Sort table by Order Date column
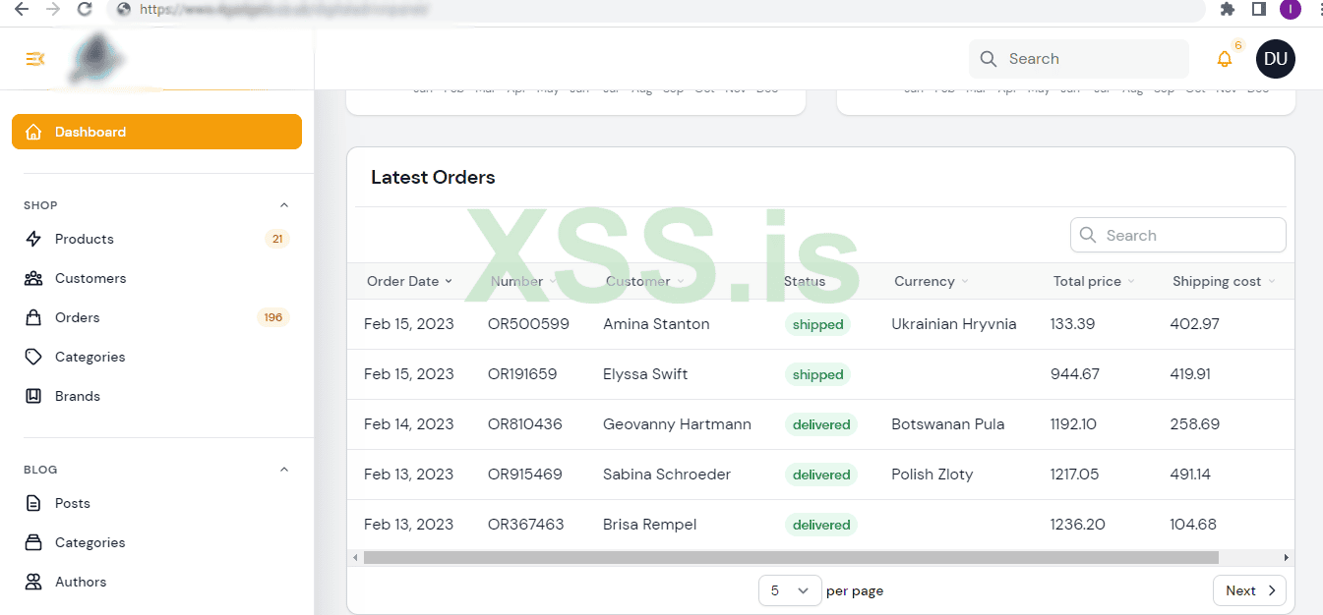This screenshot has width=1323, height=615. click(x=409, y=281)
